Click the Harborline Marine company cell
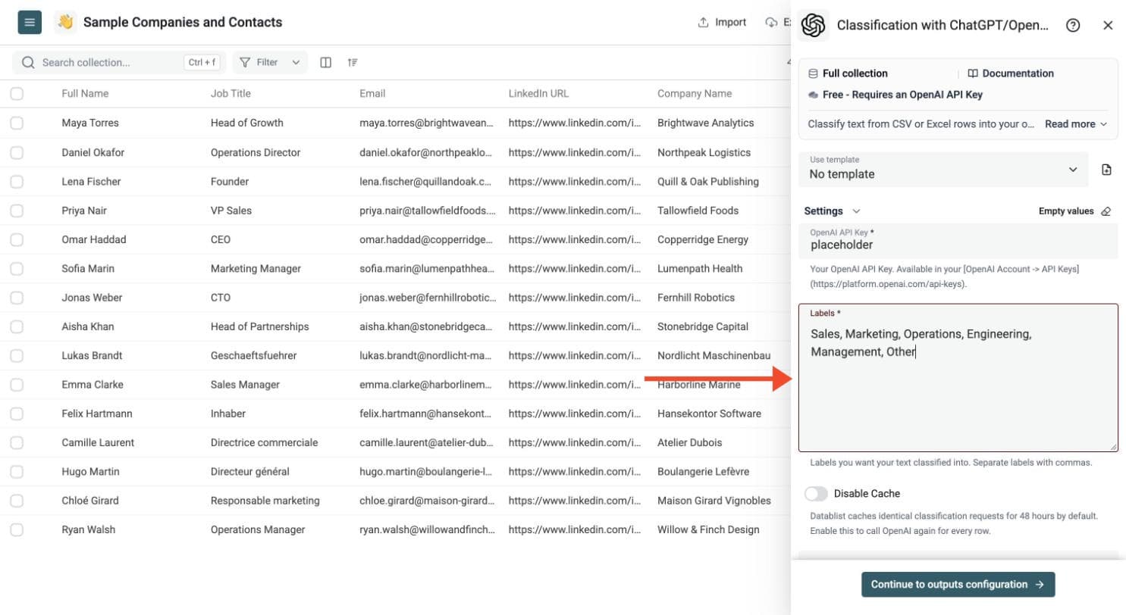The width and height of the screenshot is (1126, 615). click(701, 385)
